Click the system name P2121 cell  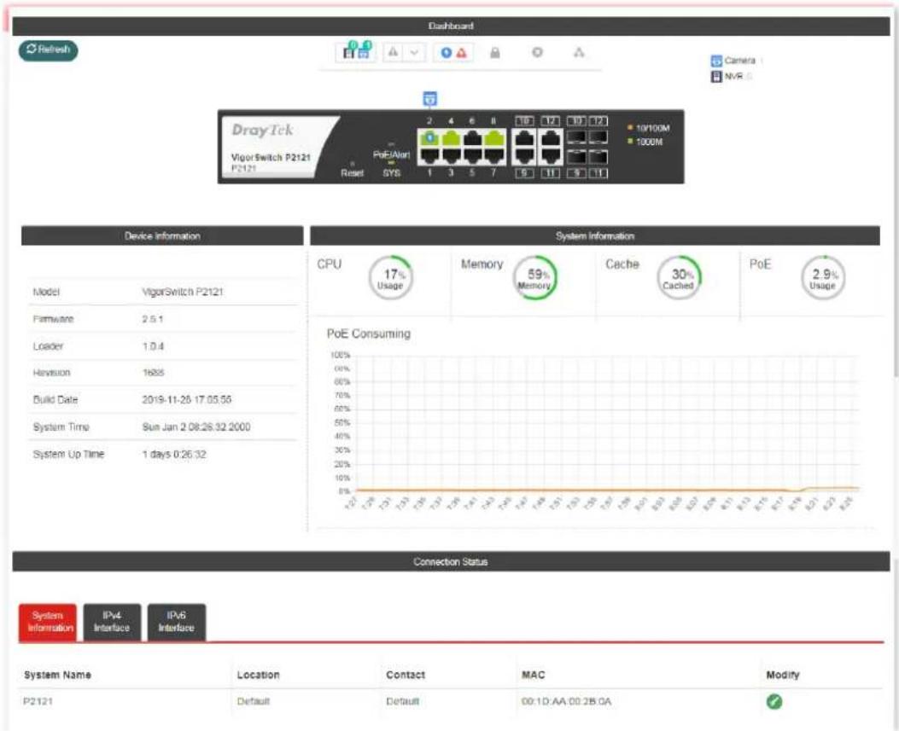(x=38, y=701)
